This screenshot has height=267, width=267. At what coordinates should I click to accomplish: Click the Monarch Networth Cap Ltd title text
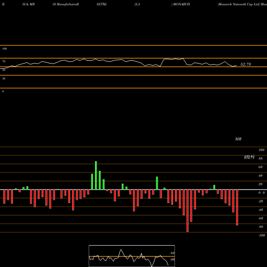coord(239,4)
